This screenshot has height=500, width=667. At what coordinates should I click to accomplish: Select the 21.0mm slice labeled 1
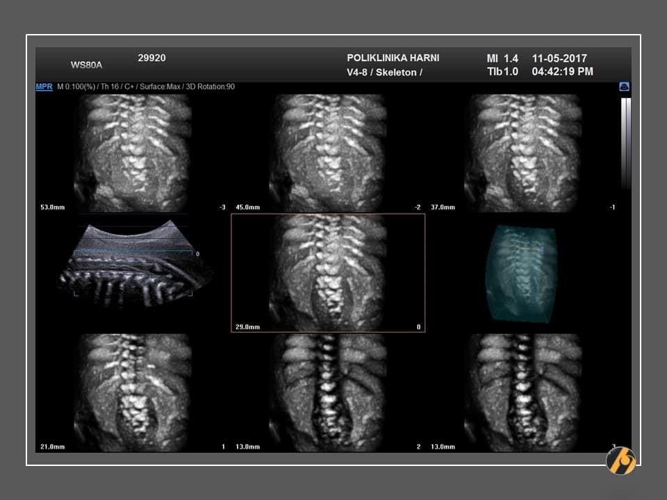133,392
